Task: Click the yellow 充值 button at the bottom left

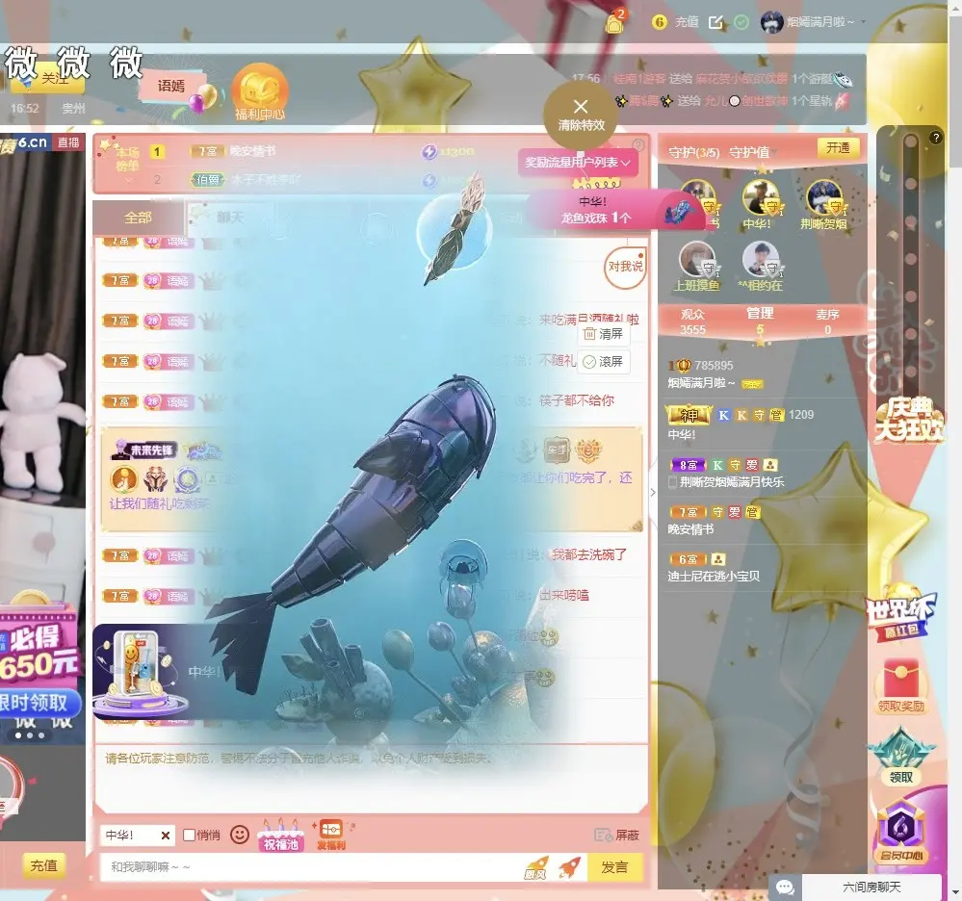Action: pos(43,866)
